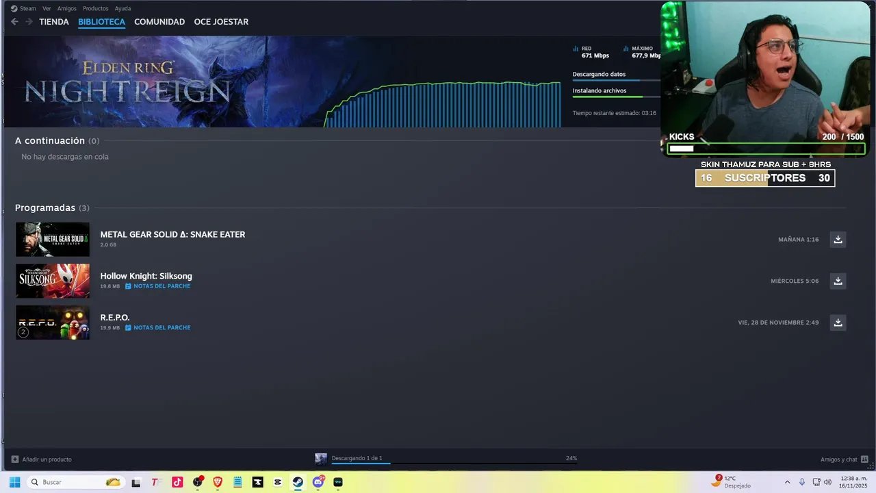
Task: Open the Amigos menu
Action: 67,8
